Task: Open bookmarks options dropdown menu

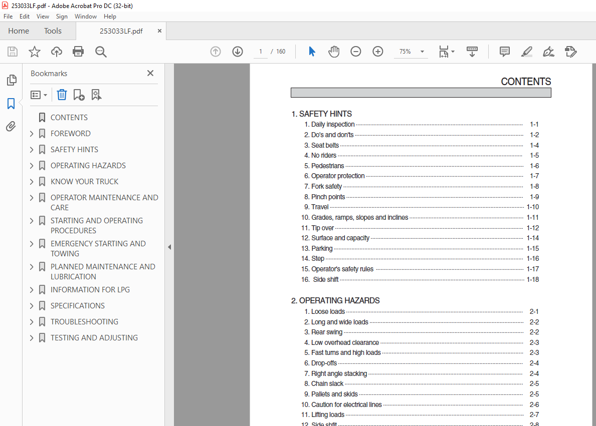Action: tap(39, 95)
